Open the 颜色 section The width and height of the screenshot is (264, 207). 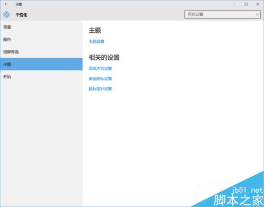(41, 40)
